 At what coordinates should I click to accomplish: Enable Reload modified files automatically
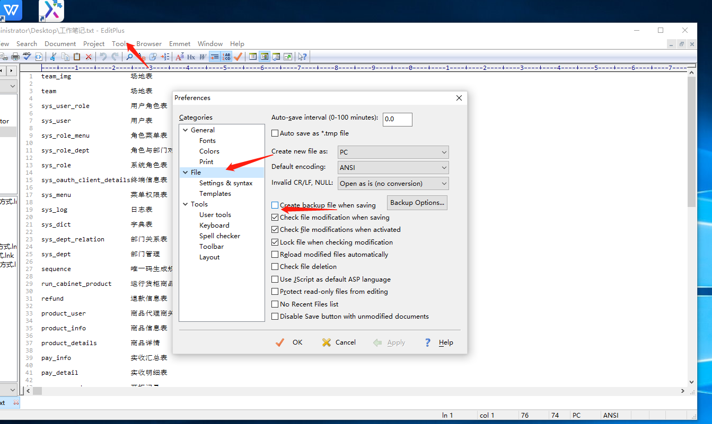point(275,254)
